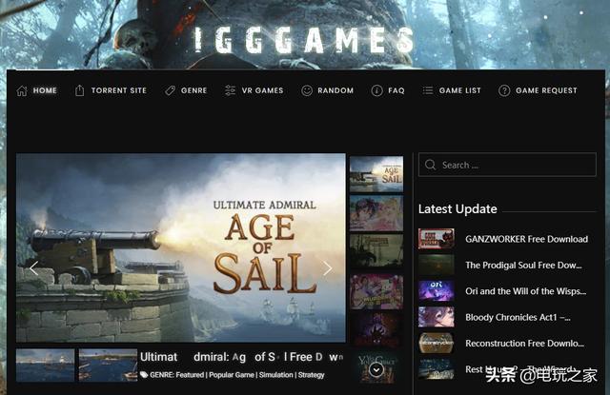610x395 pixels.
Task: Click inside the Search input field
Action: pyautogui.click(x=507, y=165)
